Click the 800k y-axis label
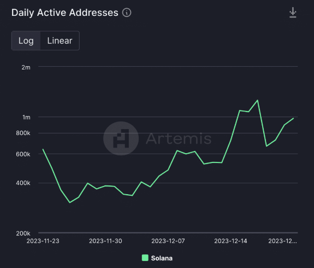The width and height of the screenshot is (314, 268). pos(23,133)
